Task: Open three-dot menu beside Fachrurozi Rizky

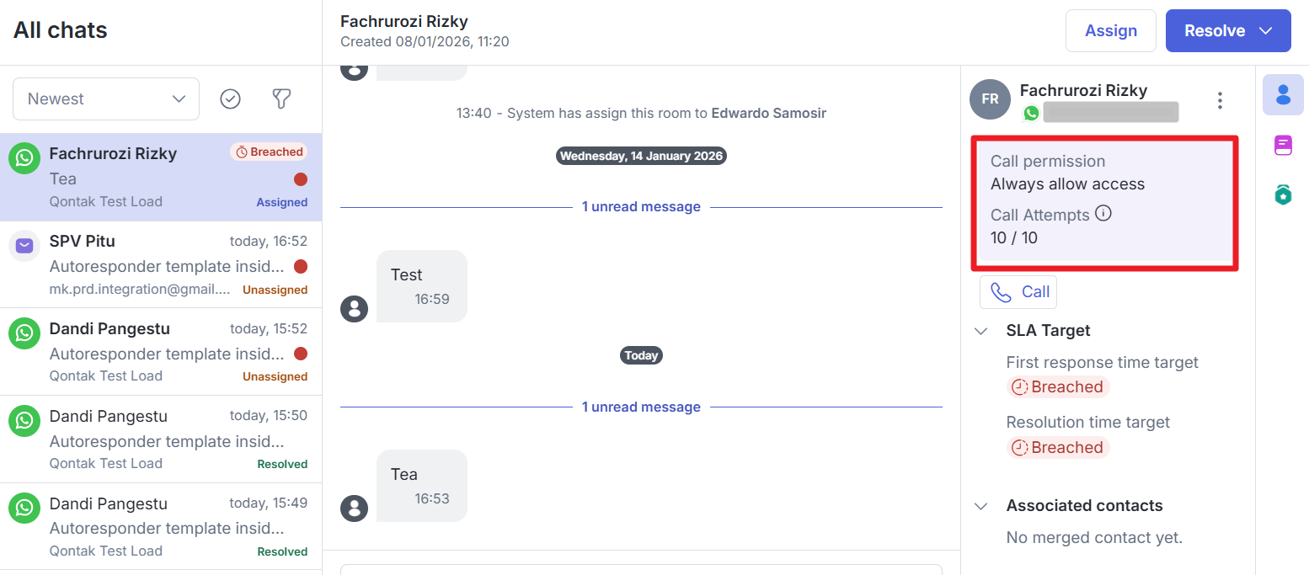Action: click(1219, 101)
